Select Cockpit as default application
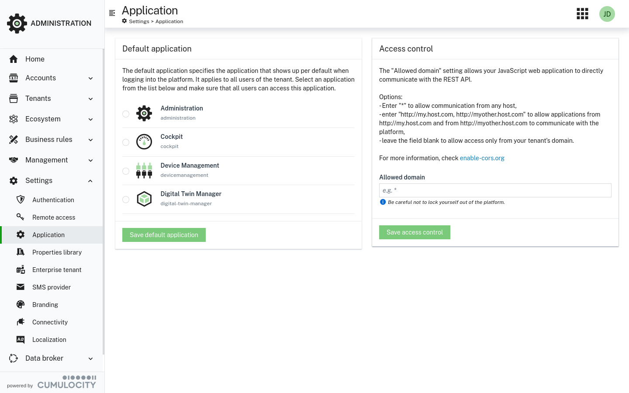 (126, 142)
